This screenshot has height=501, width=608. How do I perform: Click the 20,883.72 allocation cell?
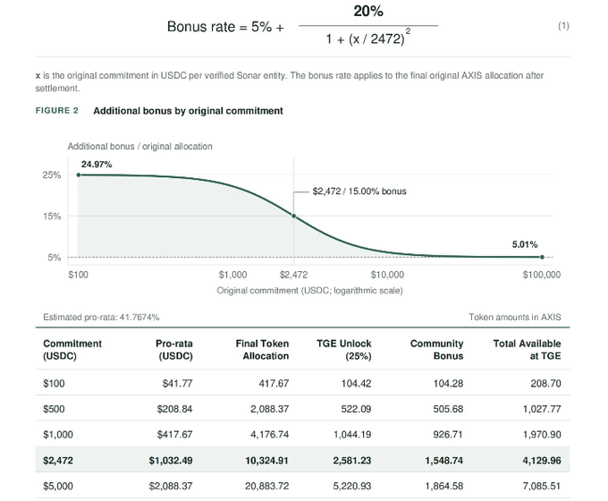(266, 487)
